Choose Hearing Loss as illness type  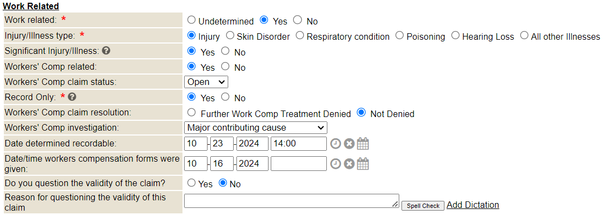[455, 35]
